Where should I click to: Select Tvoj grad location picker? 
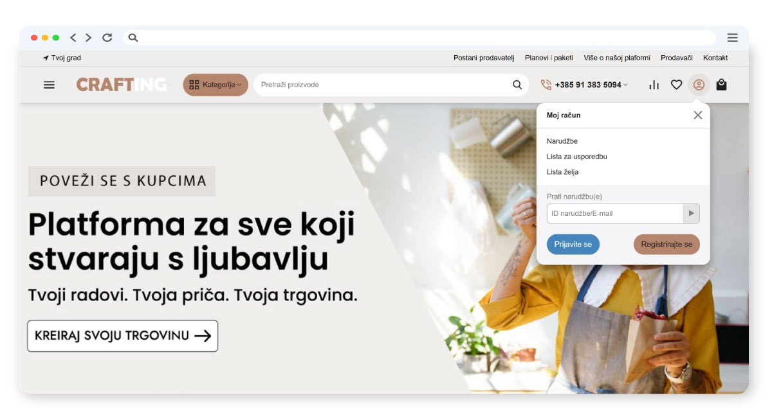click(62, 58)
